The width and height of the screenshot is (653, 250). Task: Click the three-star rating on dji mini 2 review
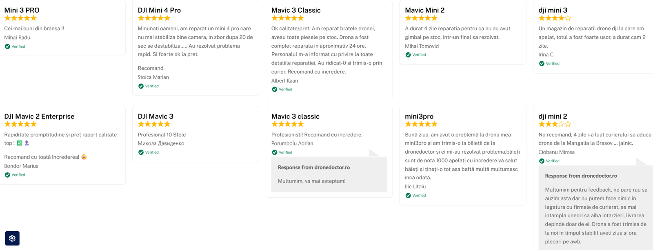555,124
